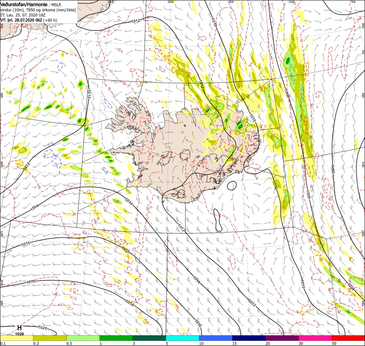Click the 10W longitude label
Viewport: 365px width, 346px height.
click(x=291, y=1)
